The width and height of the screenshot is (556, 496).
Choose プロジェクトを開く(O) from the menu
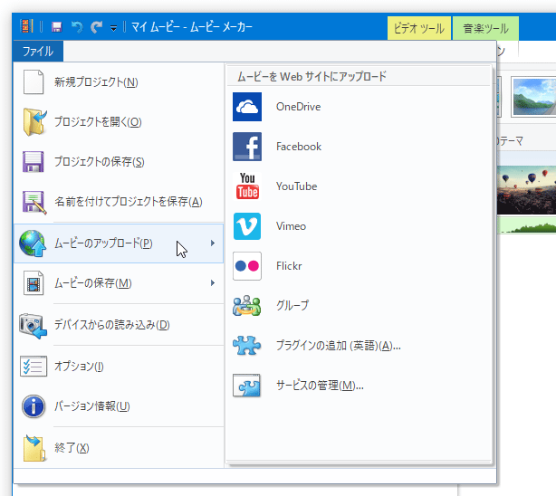tap(119, 121)
